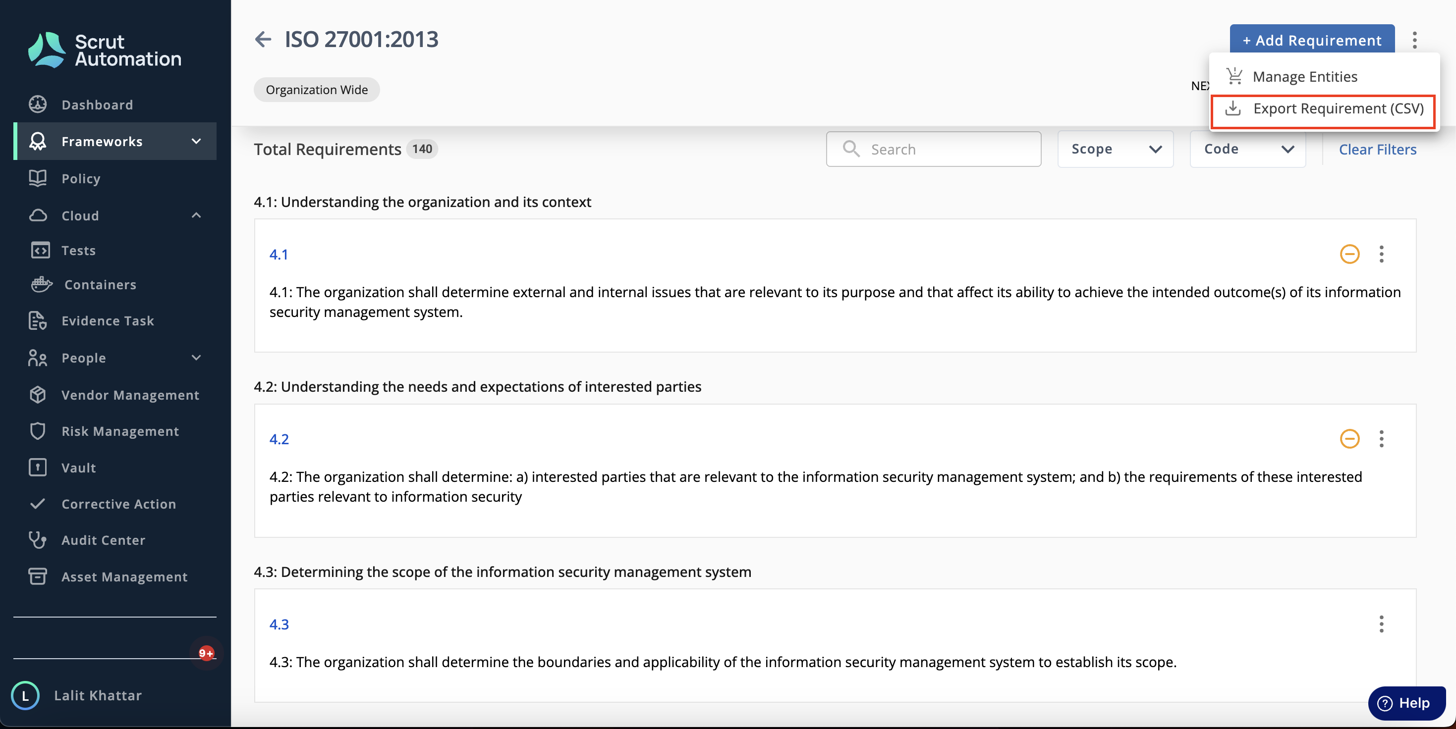Click the Asset Management archive icon
This screenshot has height=729, width=1456.
[38, 576]
